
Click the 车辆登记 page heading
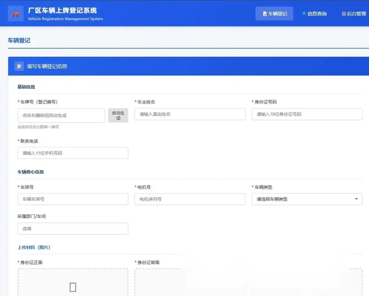pos(19,41)
